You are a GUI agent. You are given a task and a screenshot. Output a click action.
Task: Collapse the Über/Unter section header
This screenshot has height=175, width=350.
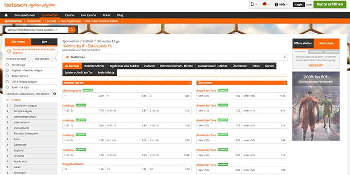[242, 83]
